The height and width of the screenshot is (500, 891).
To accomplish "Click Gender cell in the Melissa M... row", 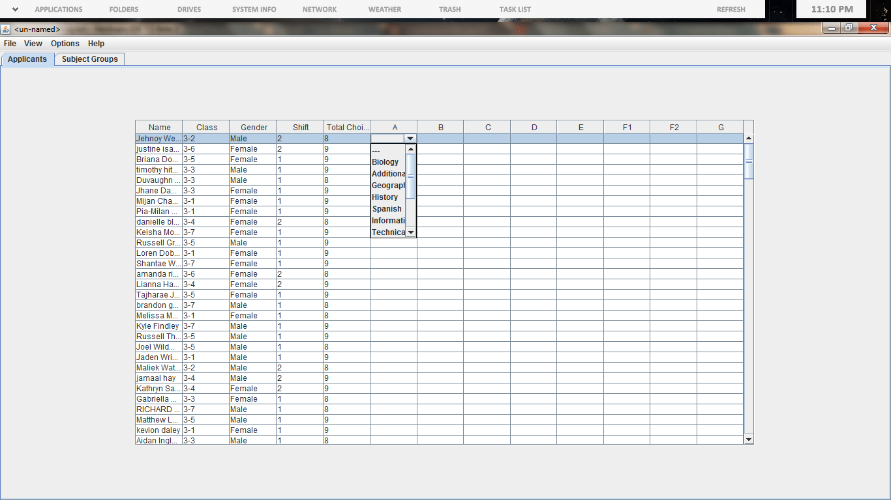I will point(253,316).
